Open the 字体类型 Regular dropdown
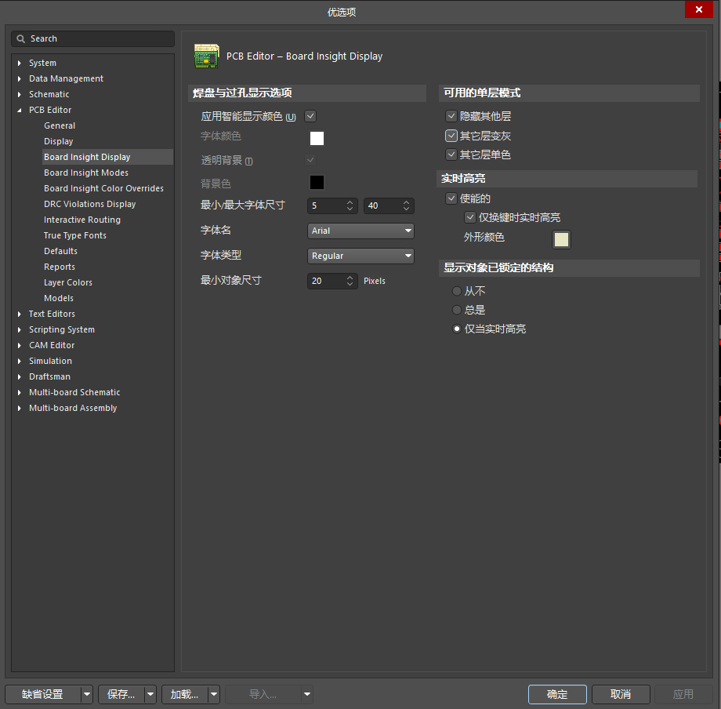Viewport: 721px width, 709px height. point(360,256)
